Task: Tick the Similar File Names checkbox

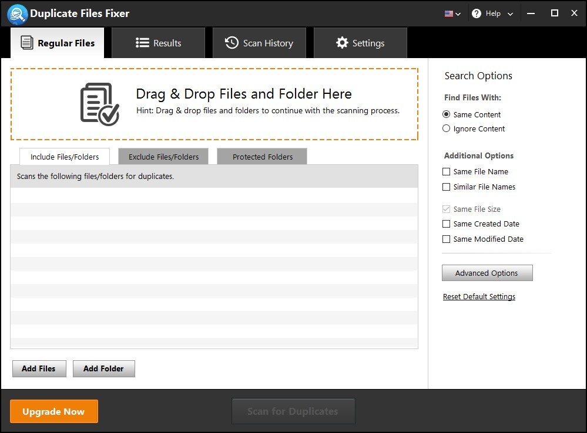Action: pyautogui.click(x=447, y=187)
